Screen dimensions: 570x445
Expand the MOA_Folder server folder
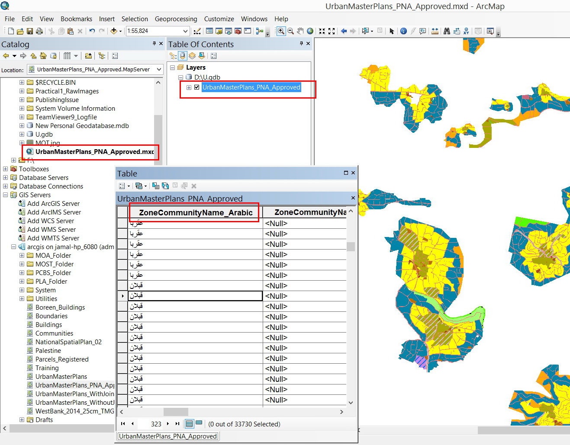(22, 256)
